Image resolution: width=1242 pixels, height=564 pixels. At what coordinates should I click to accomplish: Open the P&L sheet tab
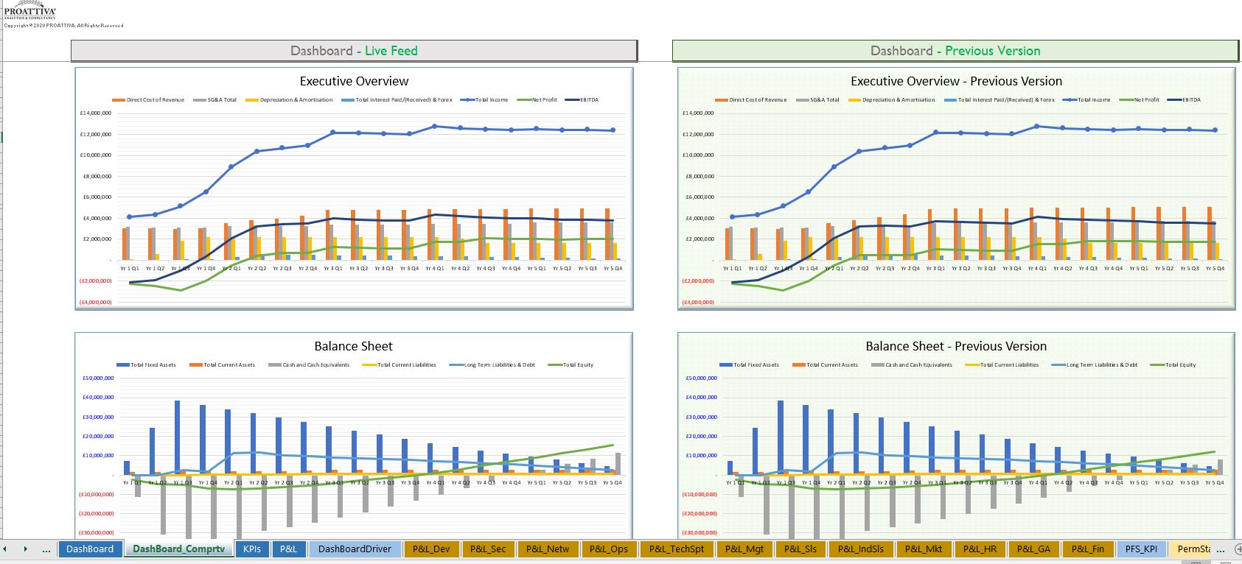pyautogui.click(x=288, y=549)
